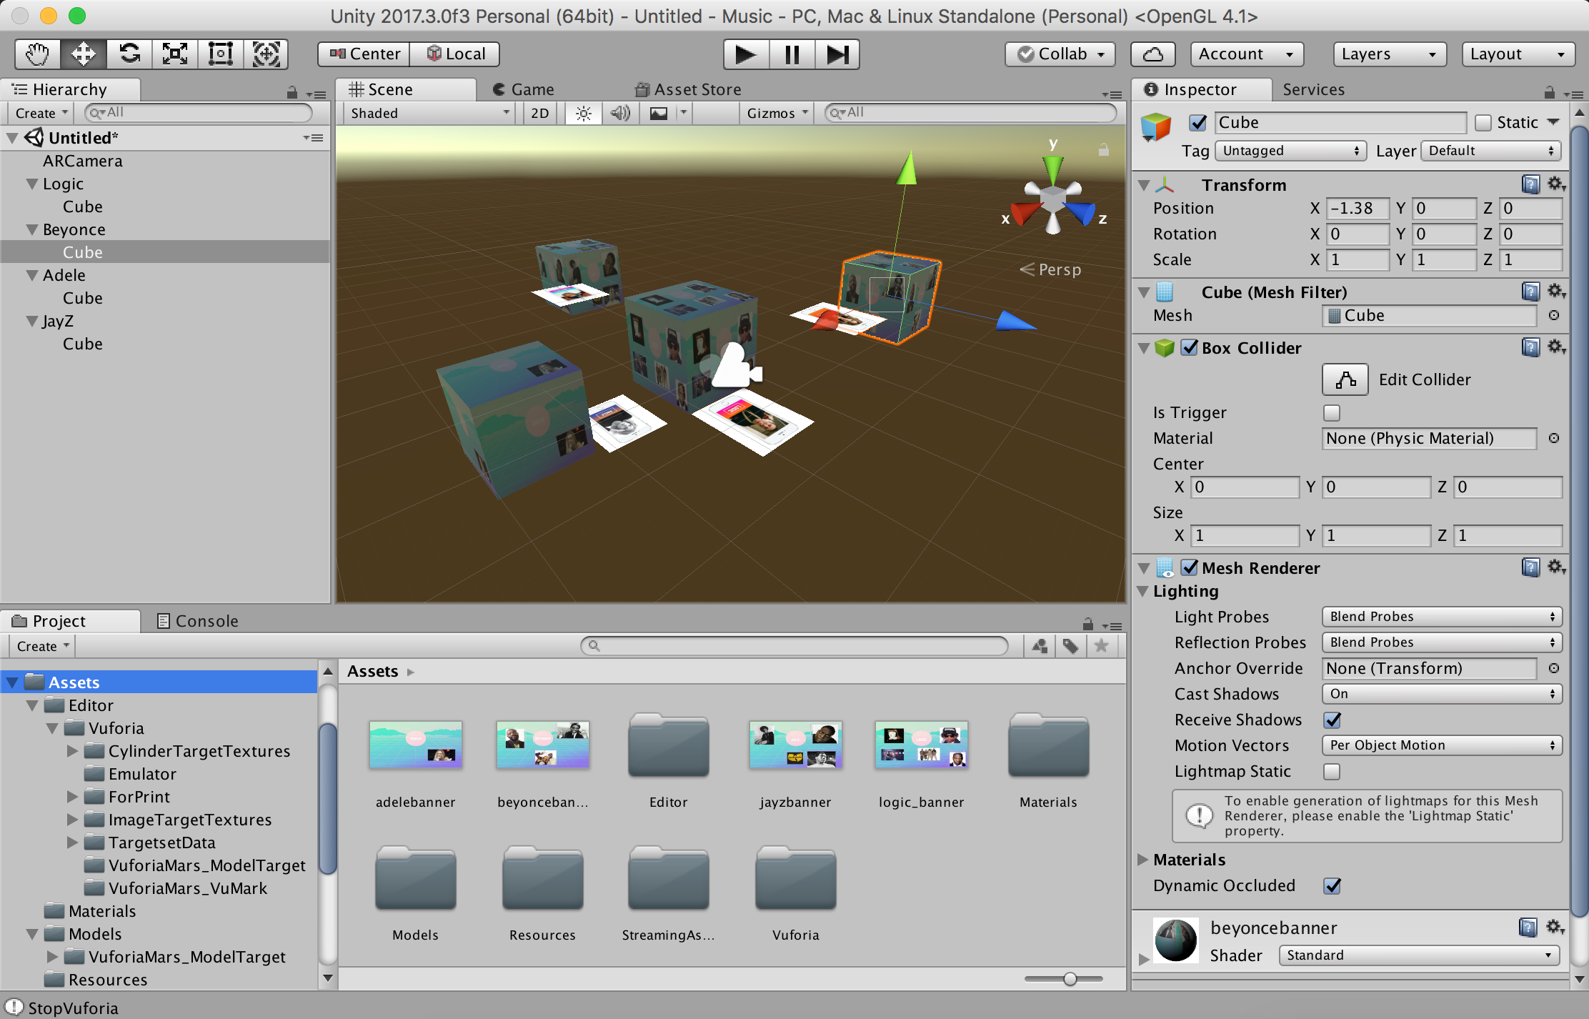
Task: Click the Position X input field
Action: 1358,208
